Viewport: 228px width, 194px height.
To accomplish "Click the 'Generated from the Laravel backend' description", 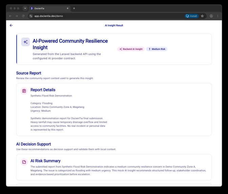I will 67,56.
